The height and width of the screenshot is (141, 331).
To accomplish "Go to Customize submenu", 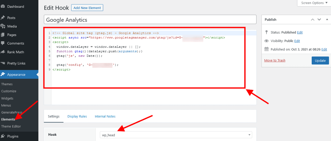I will coord(9,91).
